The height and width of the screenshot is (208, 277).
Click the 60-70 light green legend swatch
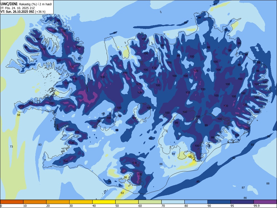tap(150, 202)
